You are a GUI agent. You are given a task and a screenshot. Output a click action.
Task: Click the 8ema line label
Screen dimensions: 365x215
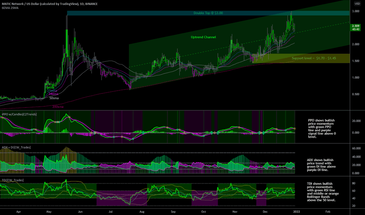50,88
